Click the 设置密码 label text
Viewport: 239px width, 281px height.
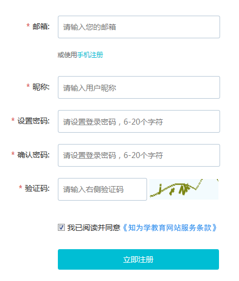[34, 121]
